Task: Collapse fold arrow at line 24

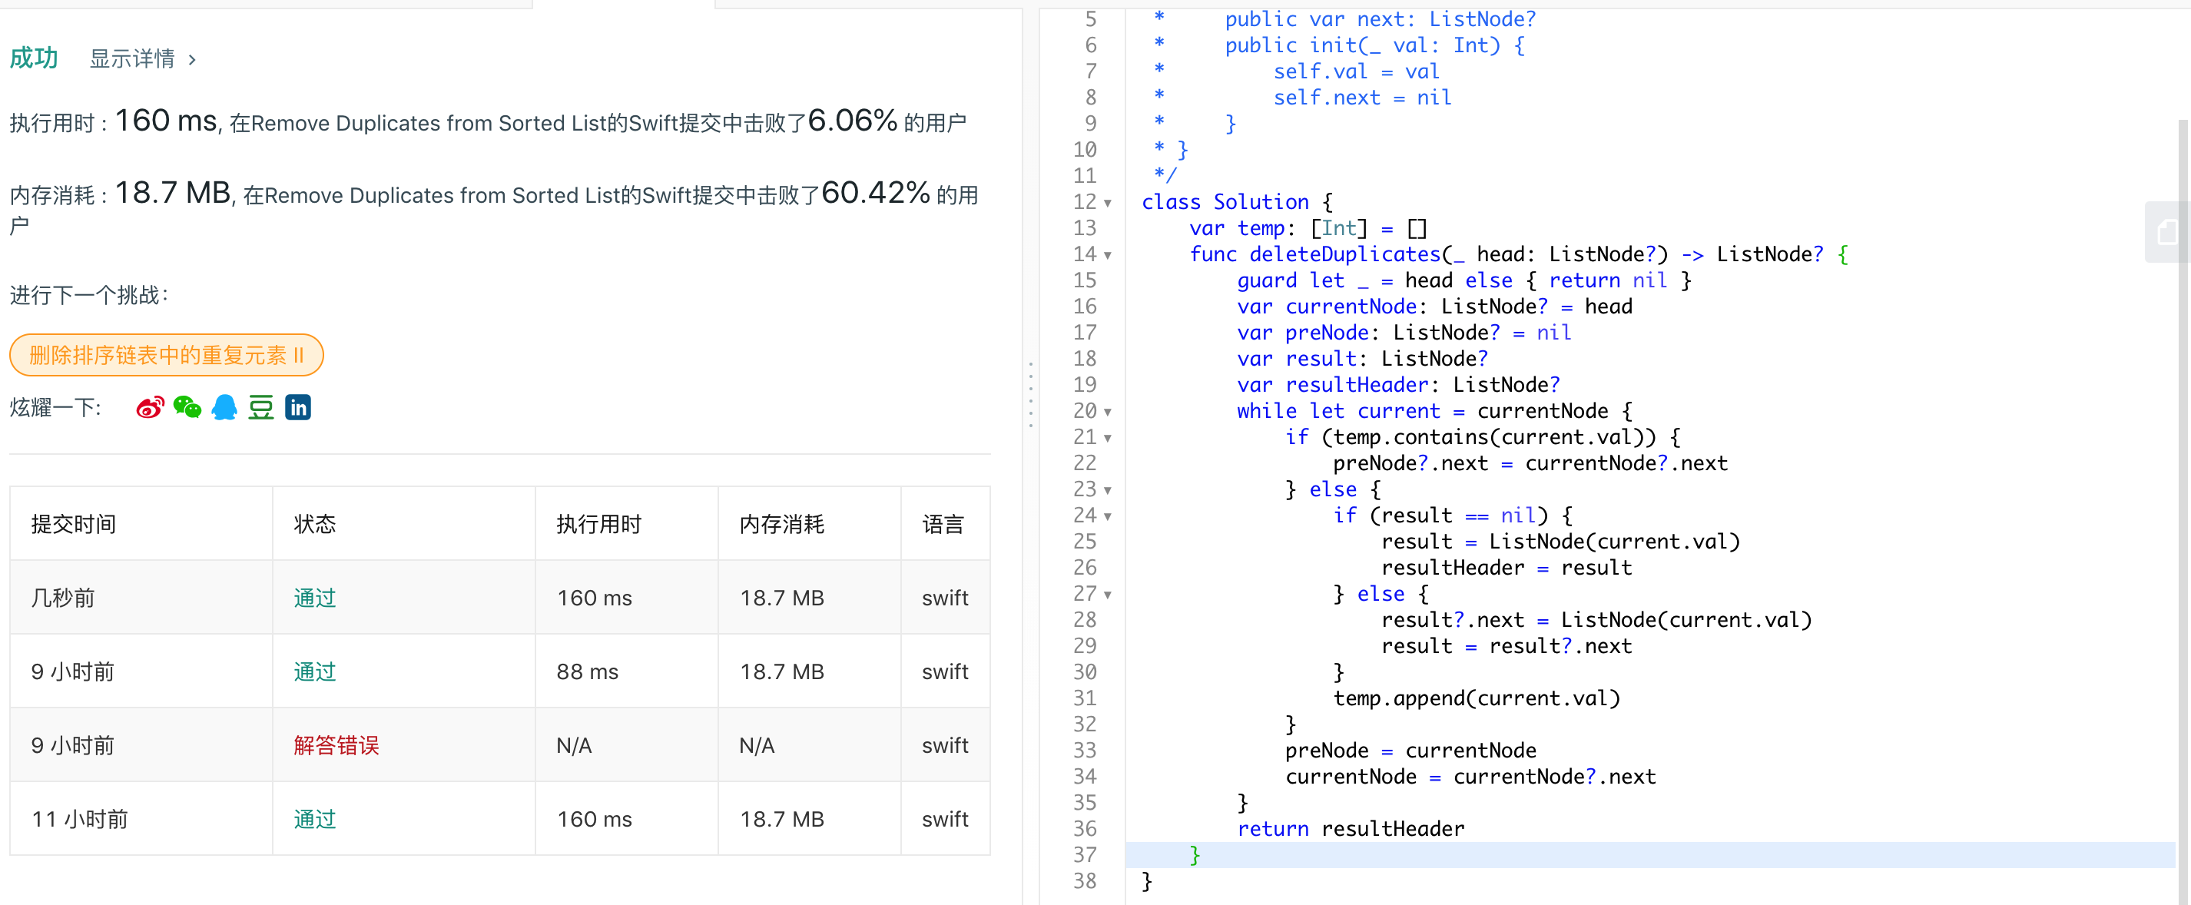Action: (1108, 516)
